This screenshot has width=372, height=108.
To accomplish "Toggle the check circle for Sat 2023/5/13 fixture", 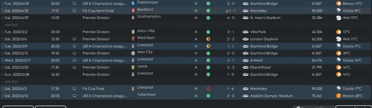I will coord(2,53).
